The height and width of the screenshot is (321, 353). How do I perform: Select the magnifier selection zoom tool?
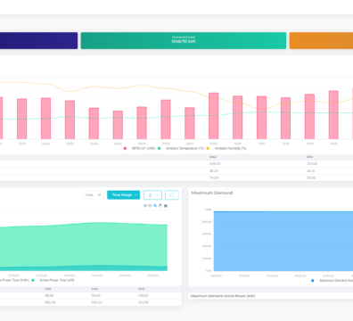point(155,206)
